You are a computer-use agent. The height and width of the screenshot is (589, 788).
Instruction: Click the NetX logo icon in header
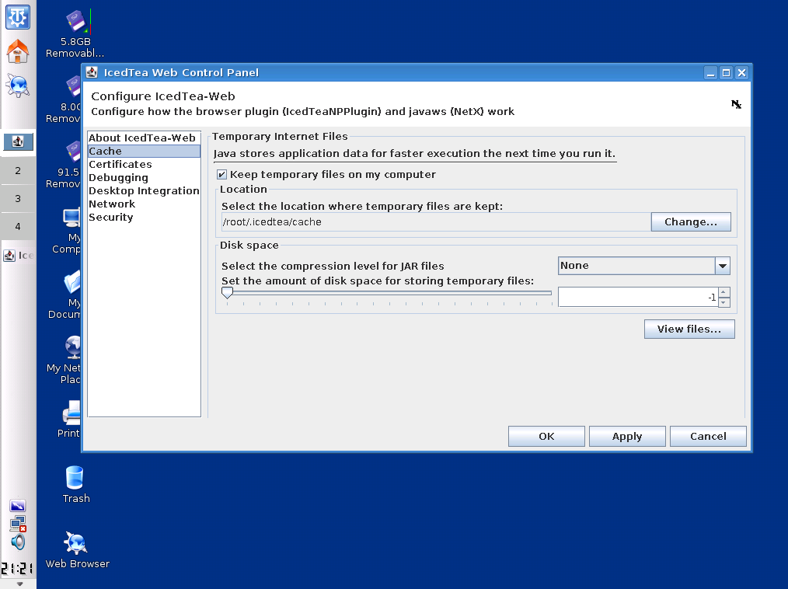[x=736, y=104]
